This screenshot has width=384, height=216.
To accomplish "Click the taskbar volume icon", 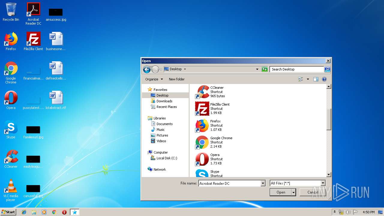I will click(x=348, y=212).
